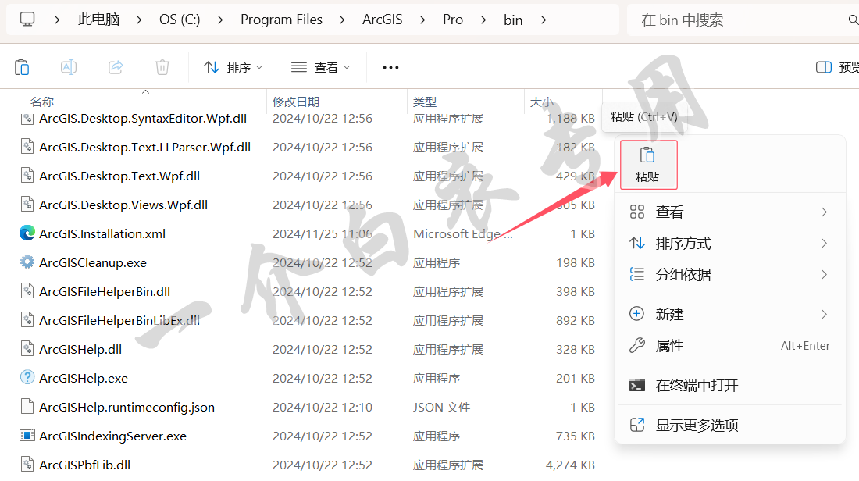Click the Edge icon of ArcGIS.Installation.xml

pyautogui.click(x=27, y=233)
